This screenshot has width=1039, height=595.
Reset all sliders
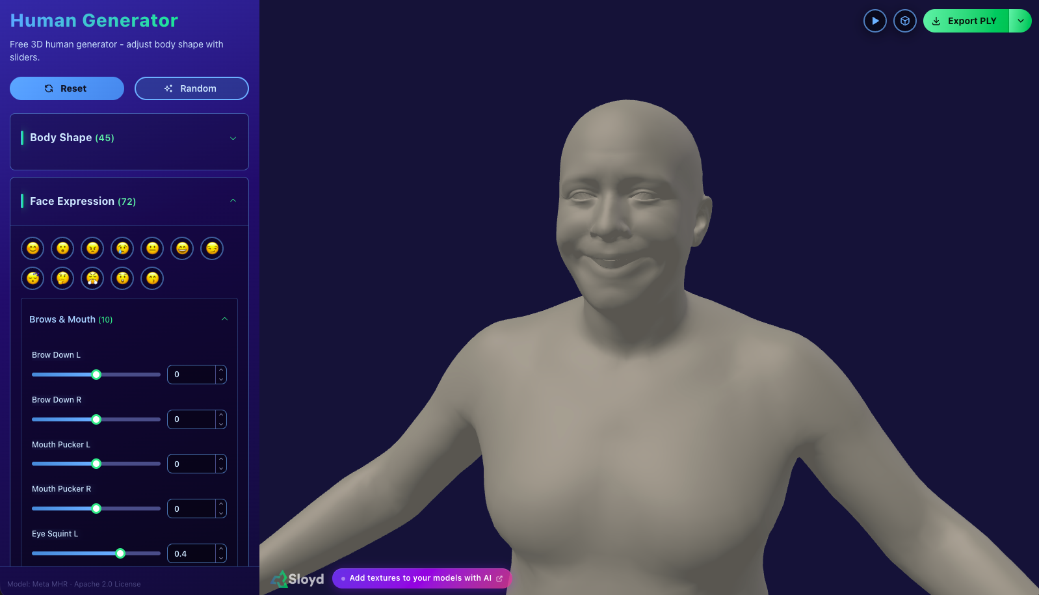tap(67, 88)
